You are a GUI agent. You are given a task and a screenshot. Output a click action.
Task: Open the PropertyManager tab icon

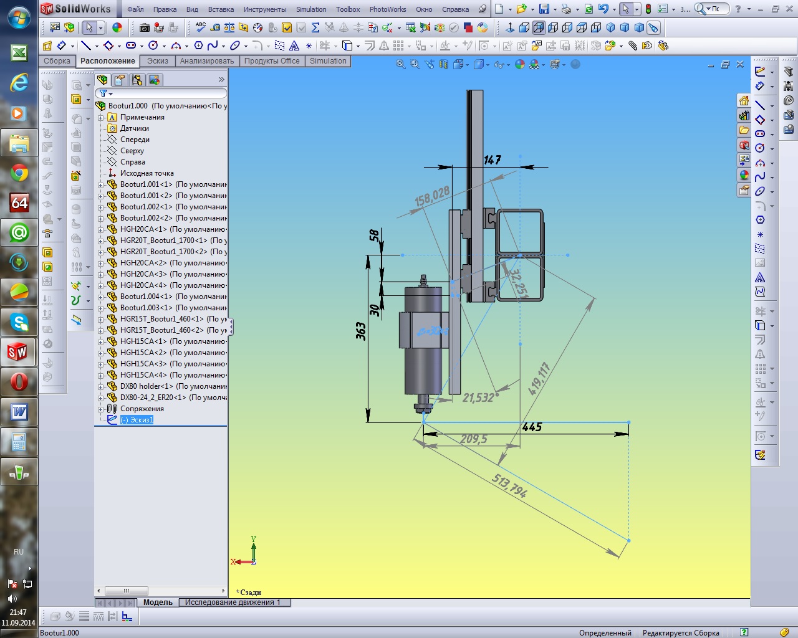click(120, 80)
